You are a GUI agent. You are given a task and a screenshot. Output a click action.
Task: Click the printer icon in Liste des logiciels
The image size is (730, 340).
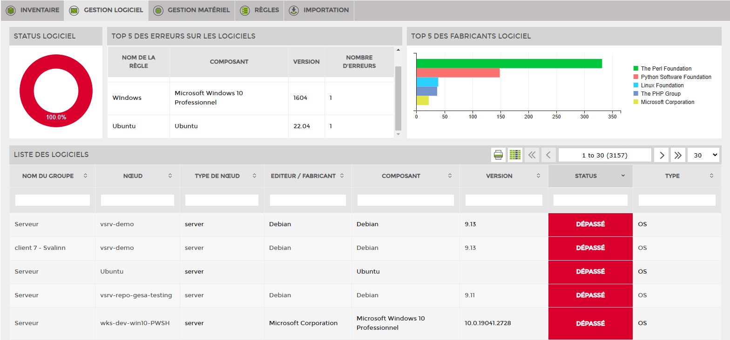click(498, 155)
